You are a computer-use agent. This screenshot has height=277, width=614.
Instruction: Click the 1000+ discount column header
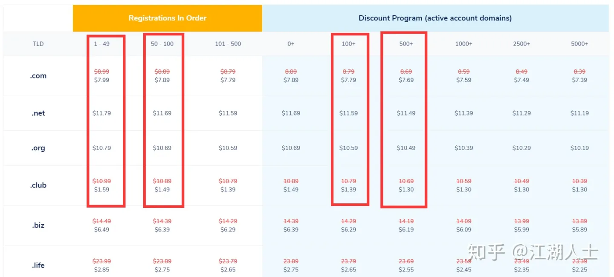[463, 44]
